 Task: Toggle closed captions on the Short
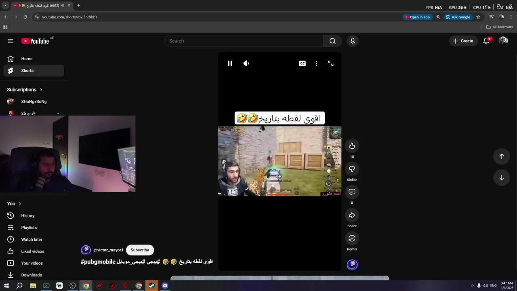[302, 63]
